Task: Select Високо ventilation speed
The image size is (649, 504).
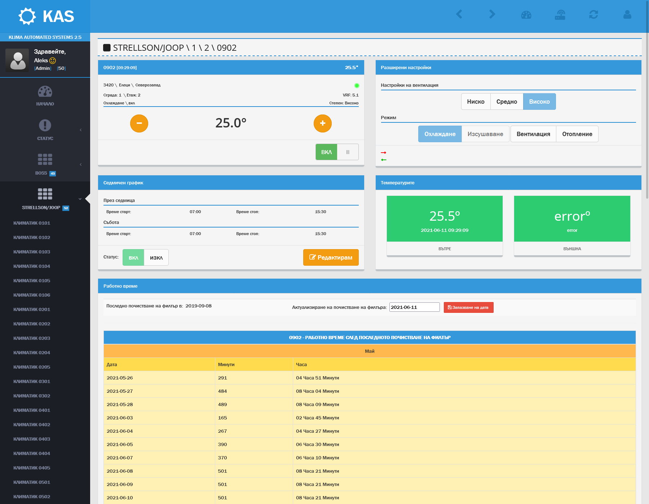Action: 539,102
